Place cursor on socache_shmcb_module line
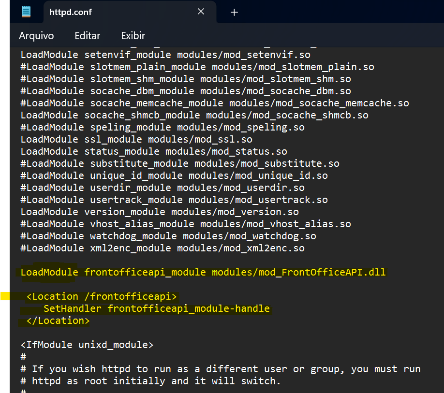This screenshot has height=393, width=444. coord(194,115)
